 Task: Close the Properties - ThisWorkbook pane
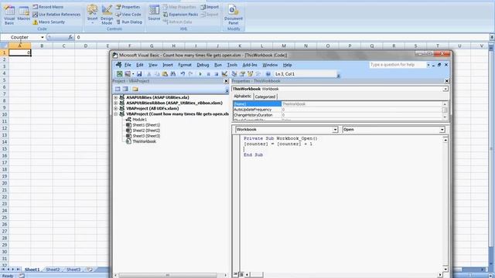pyautogui.click(x=447, y=81)
